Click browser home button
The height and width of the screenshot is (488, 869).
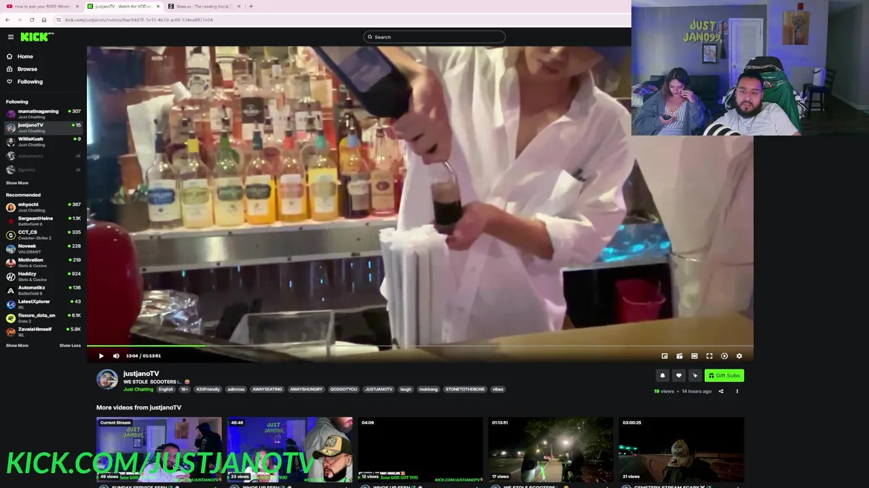click(x=44, y=20)
